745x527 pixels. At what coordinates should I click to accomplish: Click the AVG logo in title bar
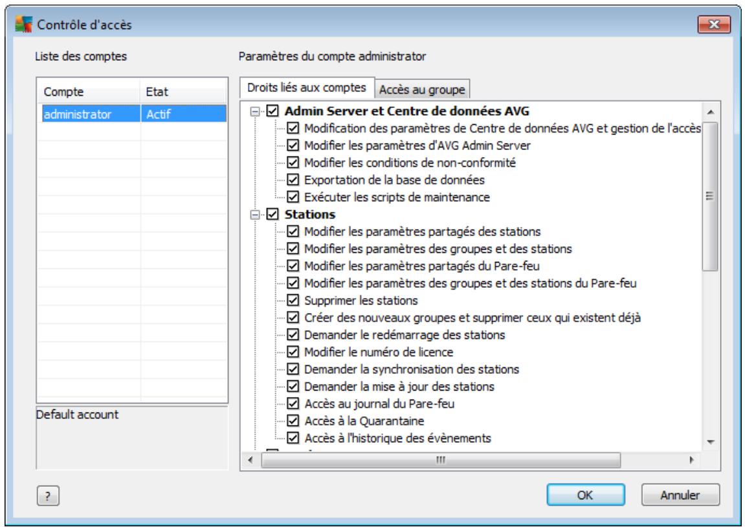click(23, 24)
